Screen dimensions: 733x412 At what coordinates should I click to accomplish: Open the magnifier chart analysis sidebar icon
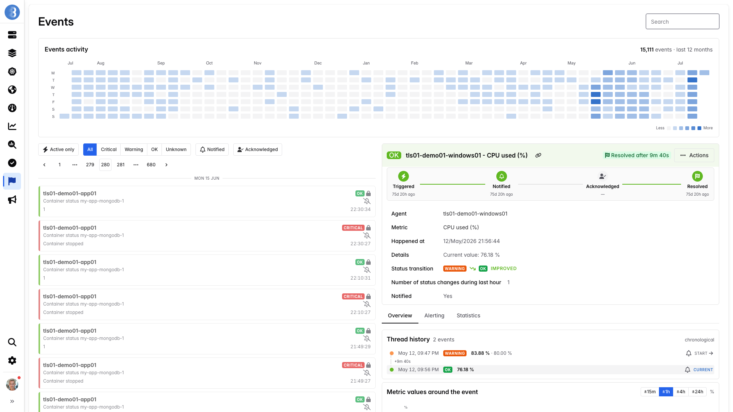pyautogui.click(x=12, y=145)
